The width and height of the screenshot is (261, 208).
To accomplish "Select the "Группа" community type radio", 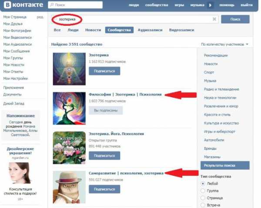I will pyautogui.click(x=203, y=191).
